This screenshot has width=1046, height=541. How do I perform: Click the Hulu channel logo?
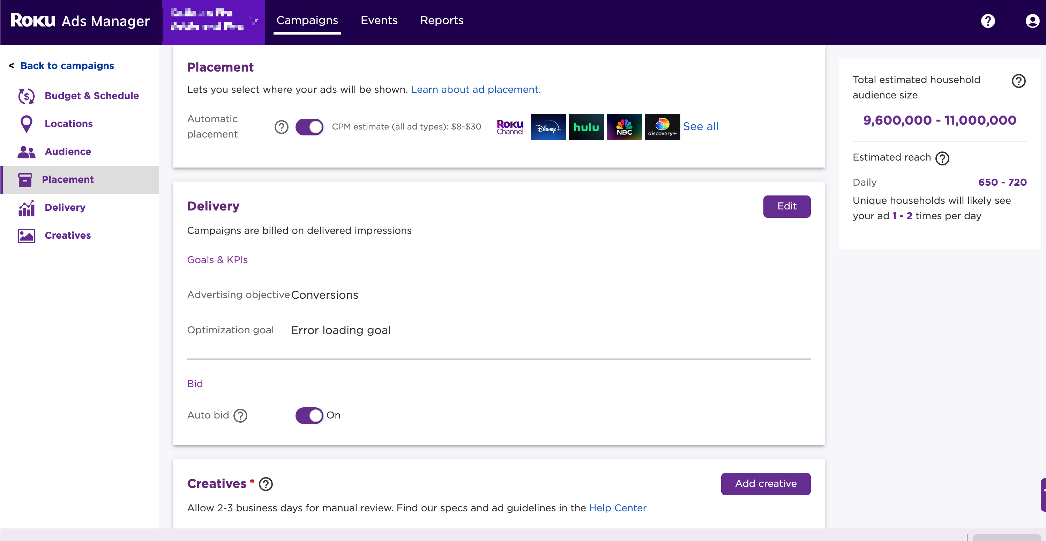[x=586, y=127]
